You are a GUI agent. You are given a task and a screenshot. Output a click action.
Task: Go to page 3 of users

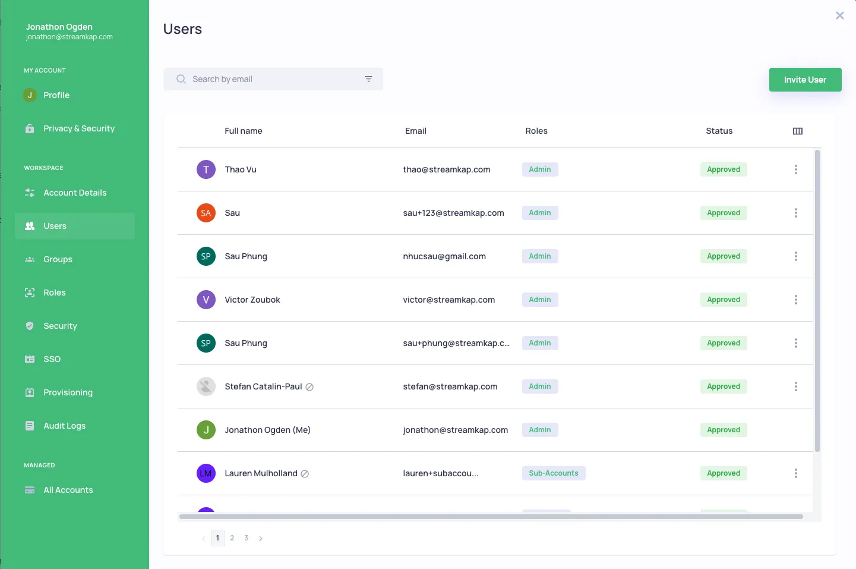[247, 538]
